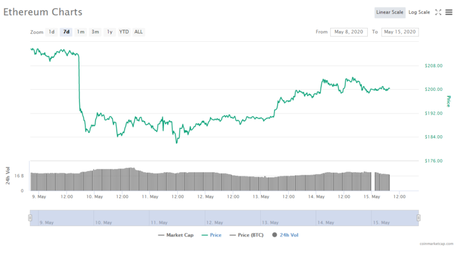Select ALL zoom range
The image size is (466, 254).
tap(138, 32)
